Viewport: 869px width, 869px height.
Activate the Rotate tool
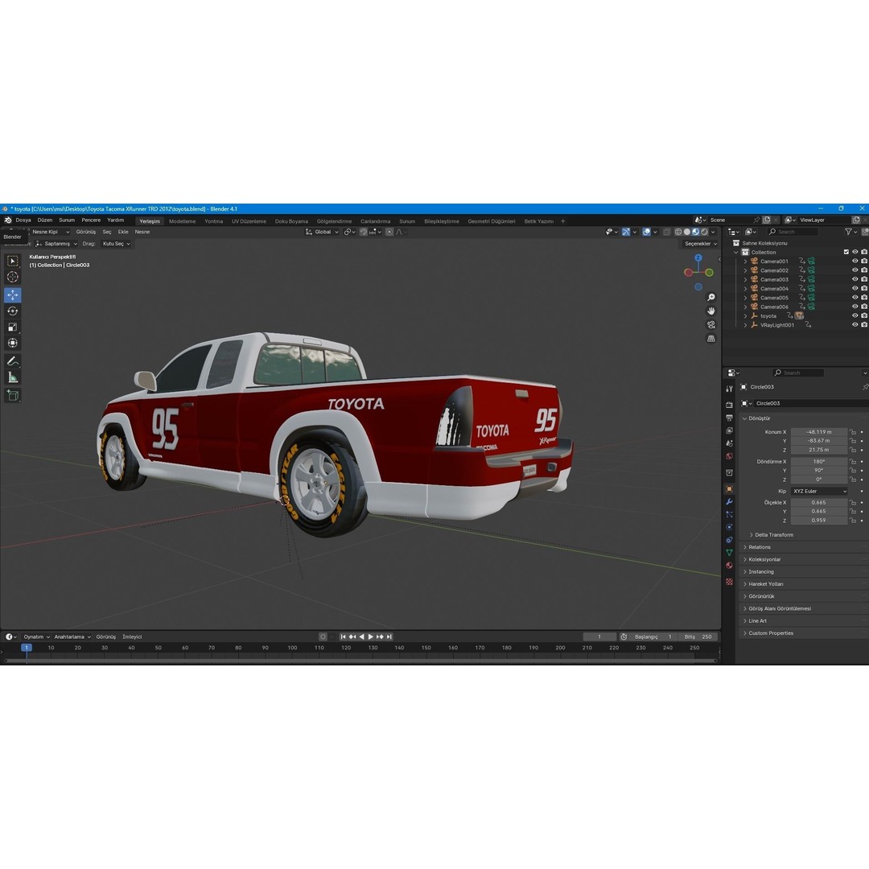(13, 311)
